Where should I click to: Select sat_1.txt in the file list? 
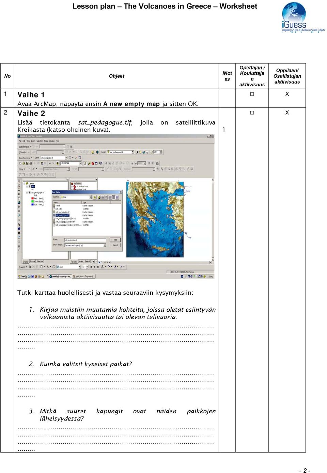[x=58, y=209]
